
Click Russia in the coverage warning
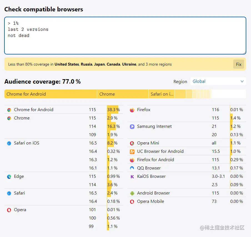[x=86, y=64]
